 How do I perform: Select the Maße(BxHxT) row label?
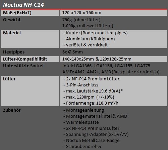coord(17,13)
